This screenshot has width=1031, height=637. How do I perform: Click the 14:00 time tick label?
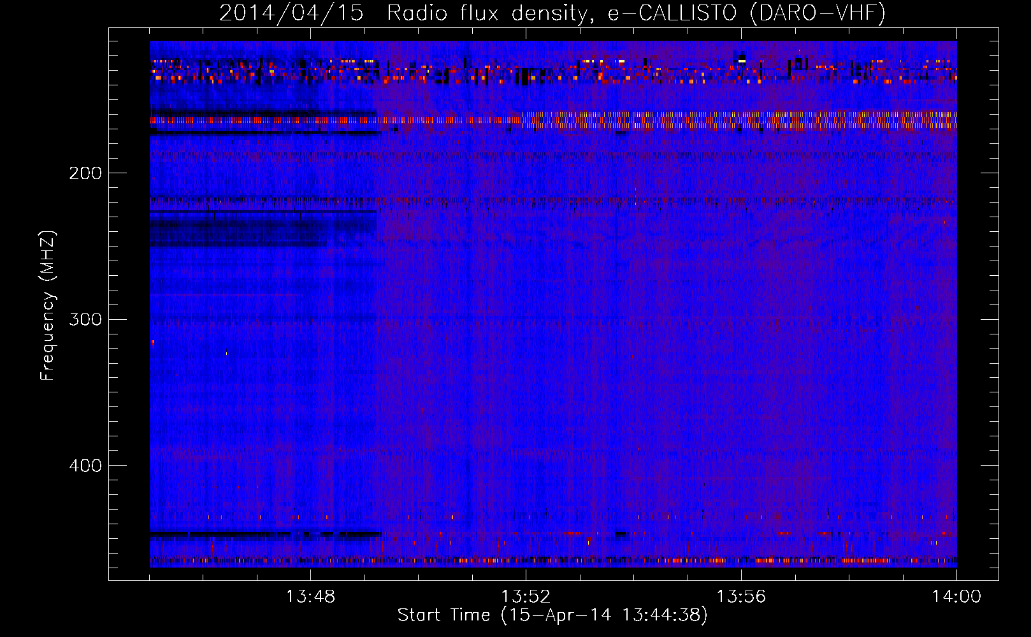coord(956,597)
